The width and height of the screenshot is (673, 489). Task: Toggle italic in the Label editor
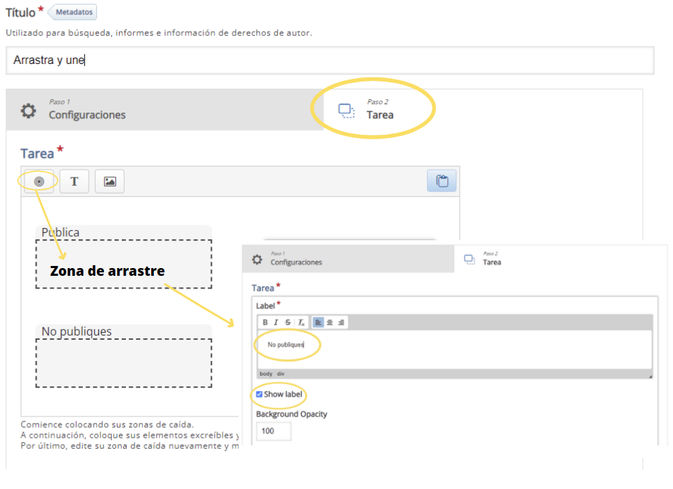tap(276, 322)
